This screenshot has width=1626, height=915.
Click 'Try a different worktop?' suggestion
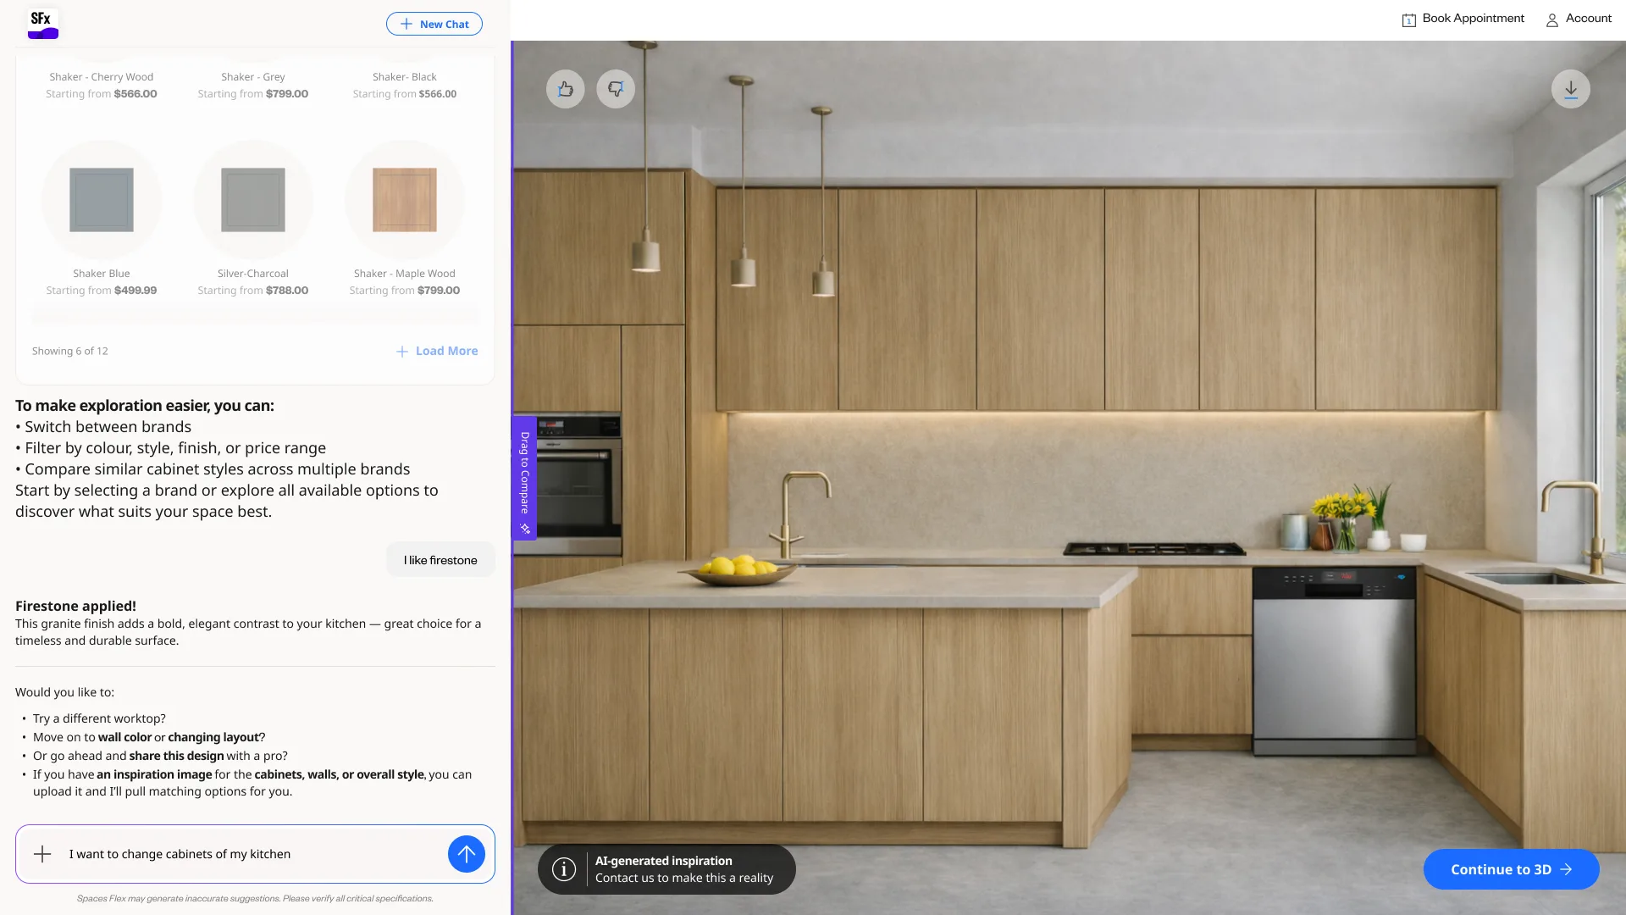[x=99, y=718]
